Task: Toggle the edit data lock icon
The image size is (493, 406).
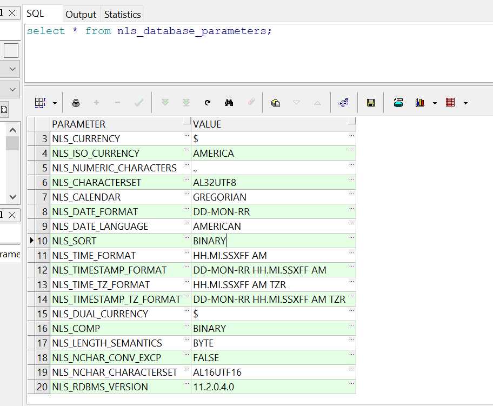Action: point(76,103)
